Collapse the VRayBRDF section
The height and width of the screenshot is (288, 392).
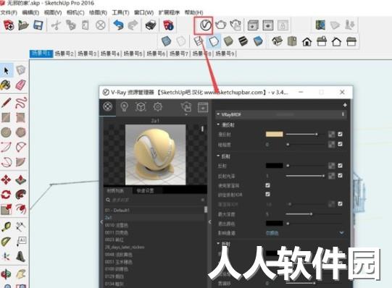[x=218, y=114]
